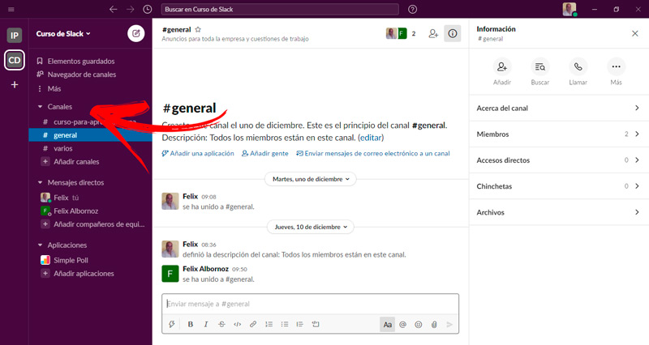The height and width of the screenshot is (345, 649).
Task: Expand the Miembros section
Action: tap(559, 134)
